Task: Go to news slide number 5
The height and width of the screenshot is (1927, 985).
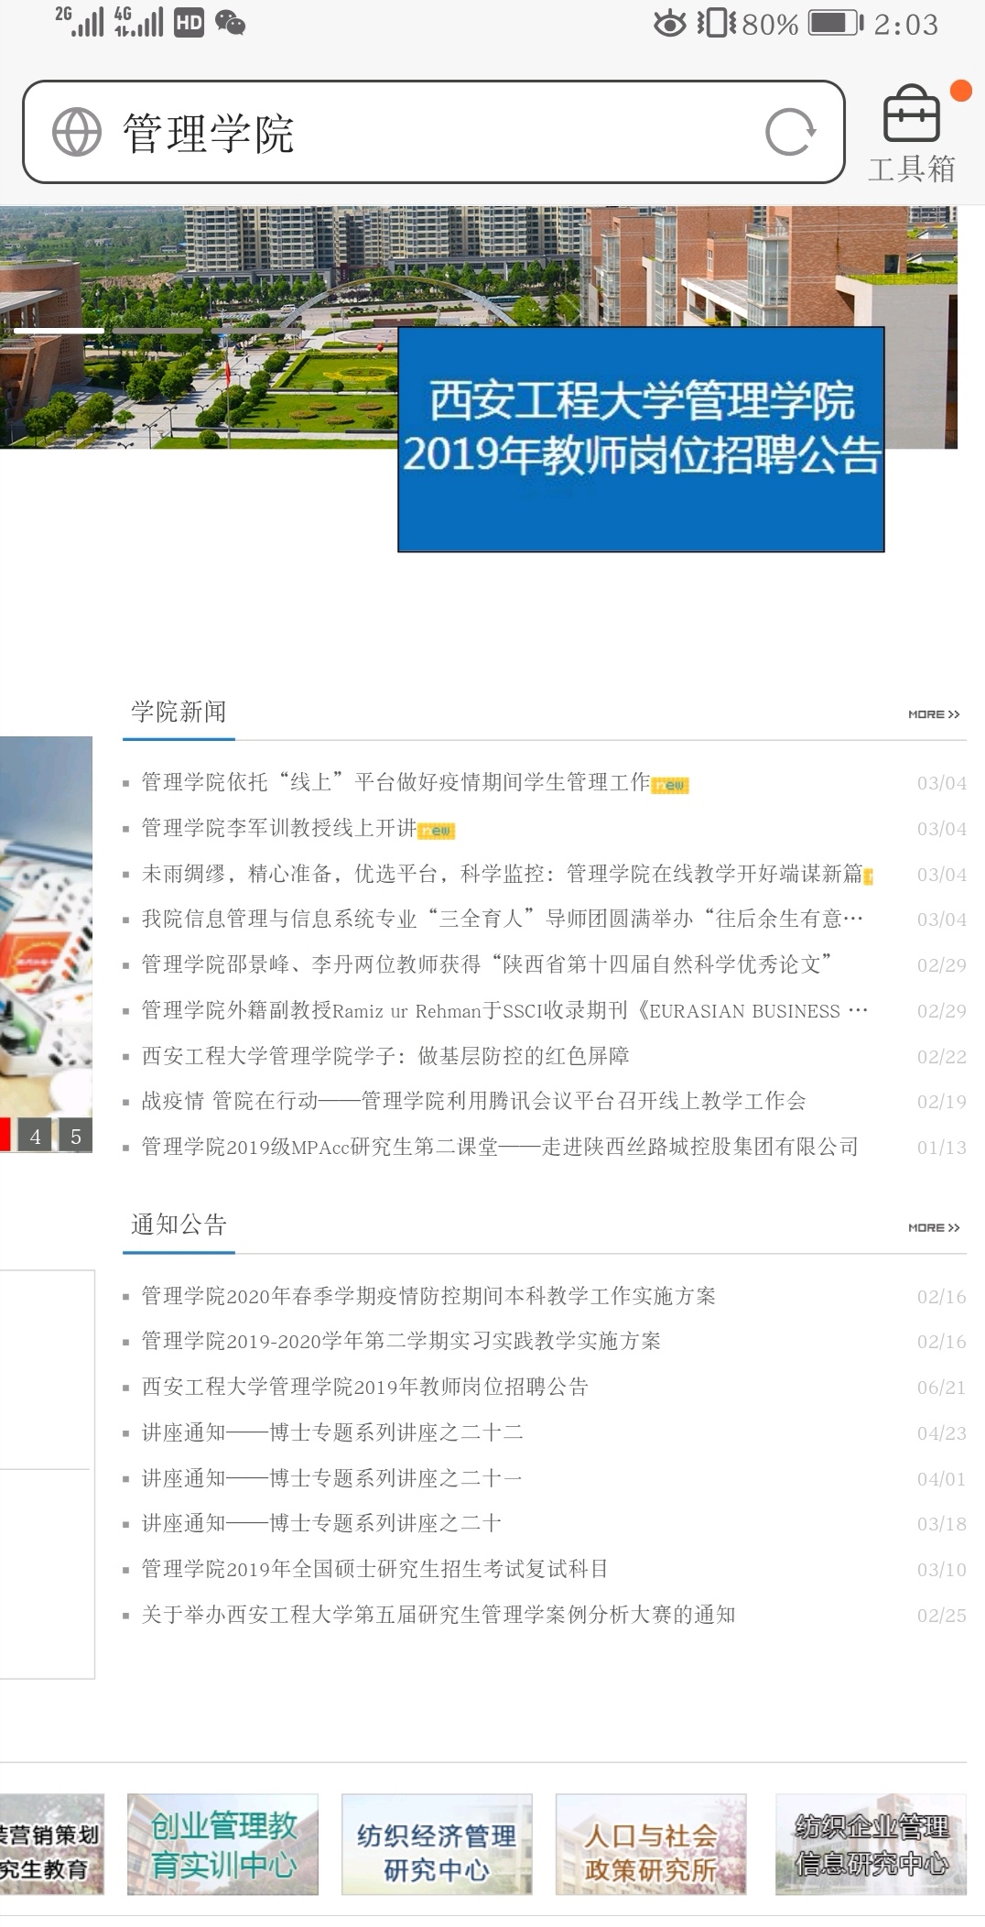Action: (76, 1137)
